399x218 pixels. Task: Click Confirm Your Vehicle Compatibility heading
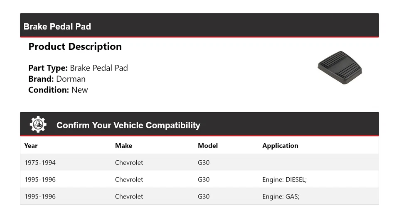coord(128,125)
